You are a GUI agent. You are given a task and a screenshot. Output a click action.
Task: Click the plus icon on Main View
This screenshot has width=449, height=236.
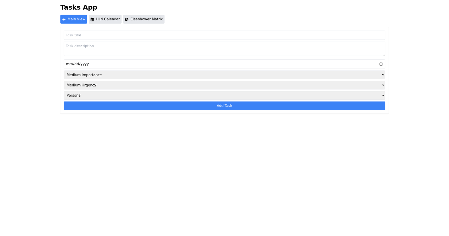64,19
